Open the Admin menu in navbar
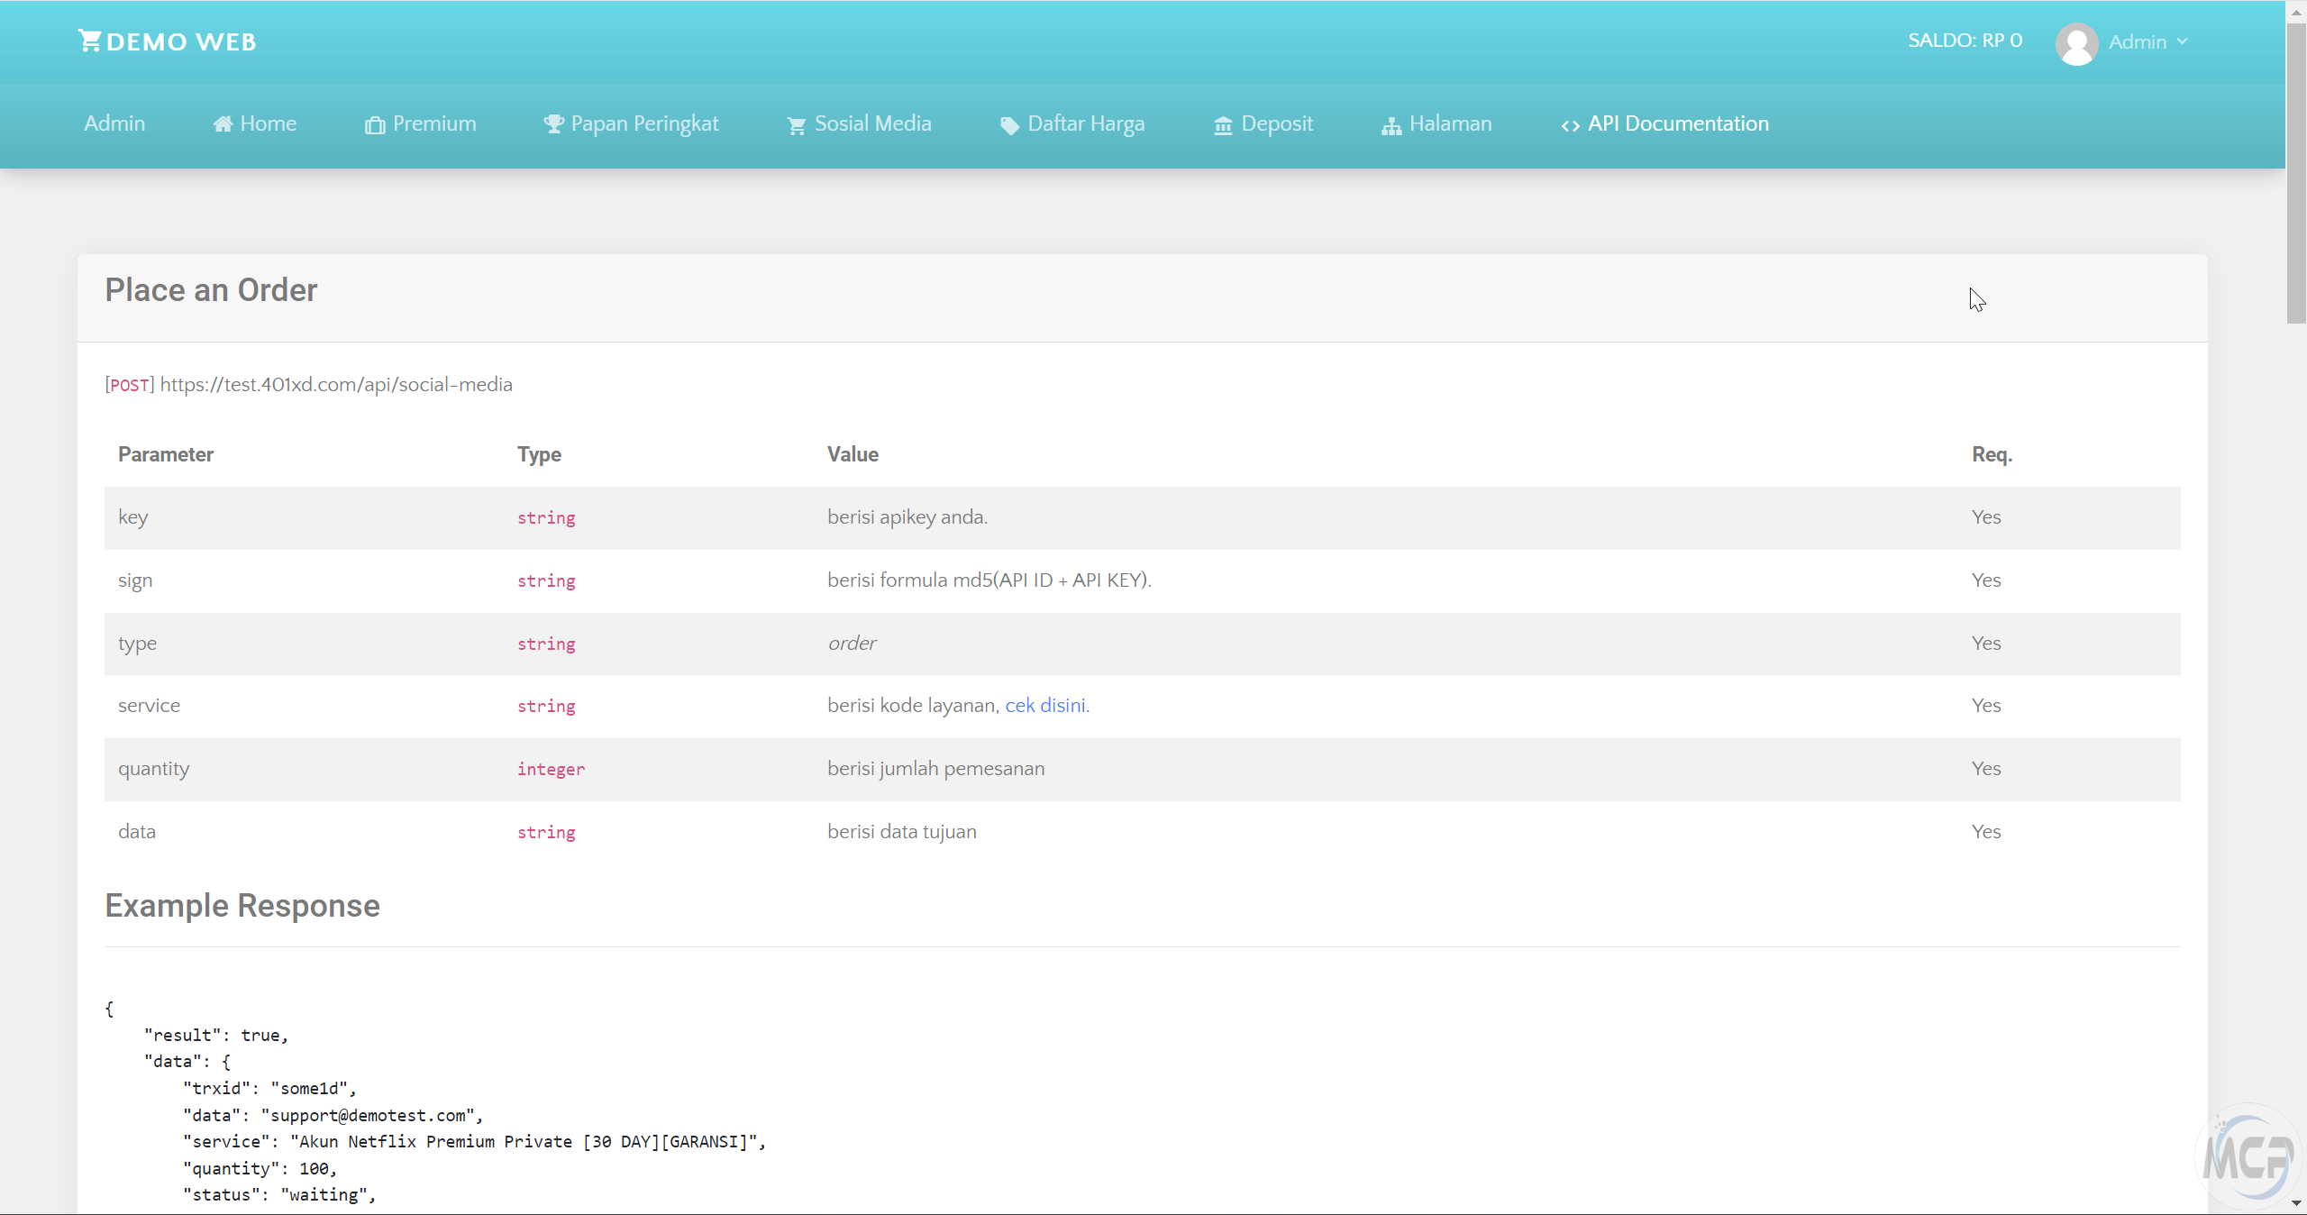 tap(114, 123)
